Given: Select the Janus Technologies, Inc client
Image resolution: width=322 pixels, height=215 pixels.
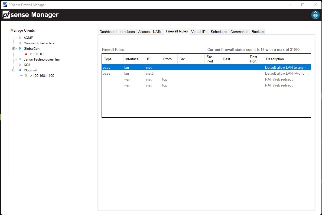Looking at the screenshot, I should coord(41,59).
